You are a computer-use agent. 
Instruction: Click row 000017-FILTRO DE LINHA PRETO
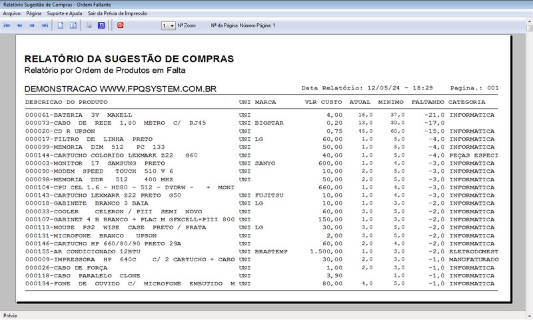(261, 139)
